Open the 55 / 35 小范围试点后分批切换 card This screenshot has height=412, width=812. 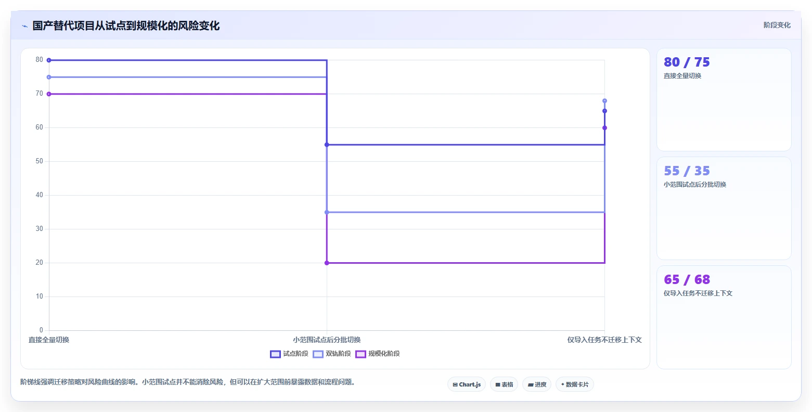[x=724, y=208]
